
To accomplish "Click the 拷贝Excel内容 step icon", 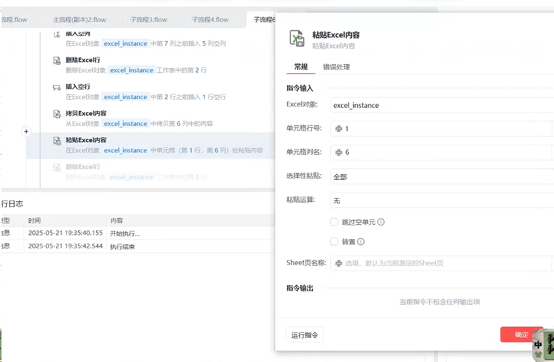I will point(57,115).
